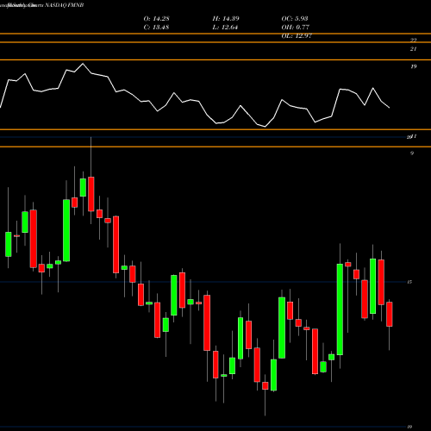Click the '15' price axis label
The width and height of the screenshot is (431, 431).
click(409, 282)
